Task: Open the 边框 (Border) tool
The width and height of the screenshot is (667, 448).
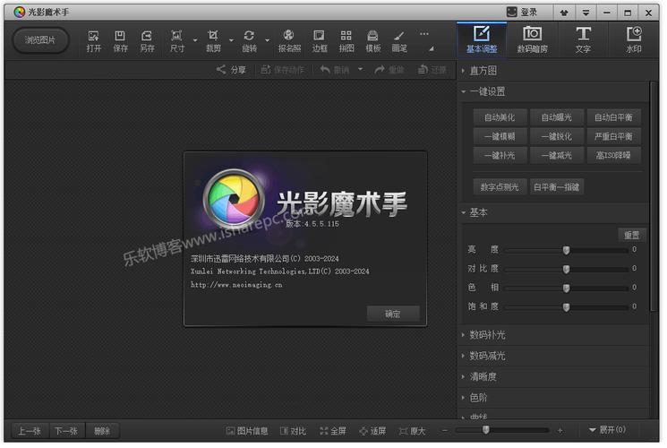Action: [320, 40]
